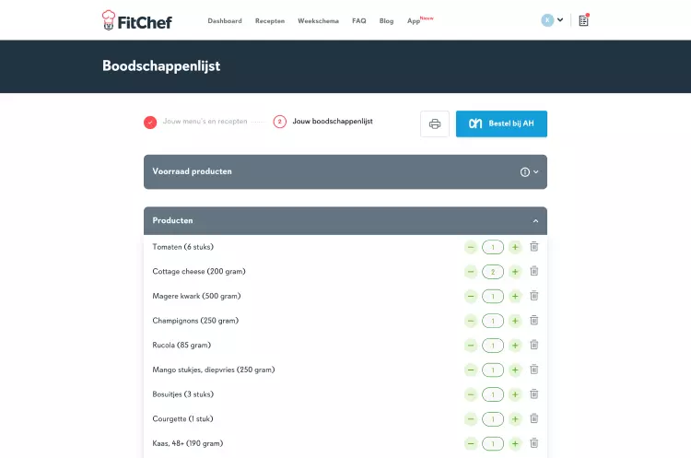Screen dimensions: 691x458
Task: Delete Tomaten with its trash icon
Action: (534, 247)
